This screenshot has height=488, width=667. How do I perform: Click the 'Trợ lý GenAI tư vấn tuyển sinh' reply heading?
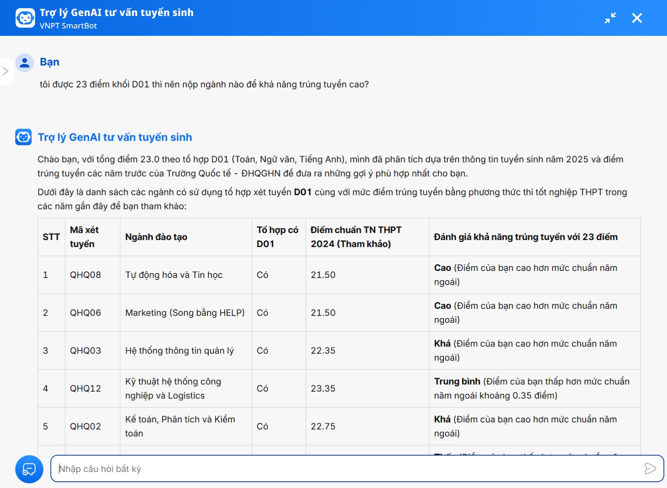(115, 137)
